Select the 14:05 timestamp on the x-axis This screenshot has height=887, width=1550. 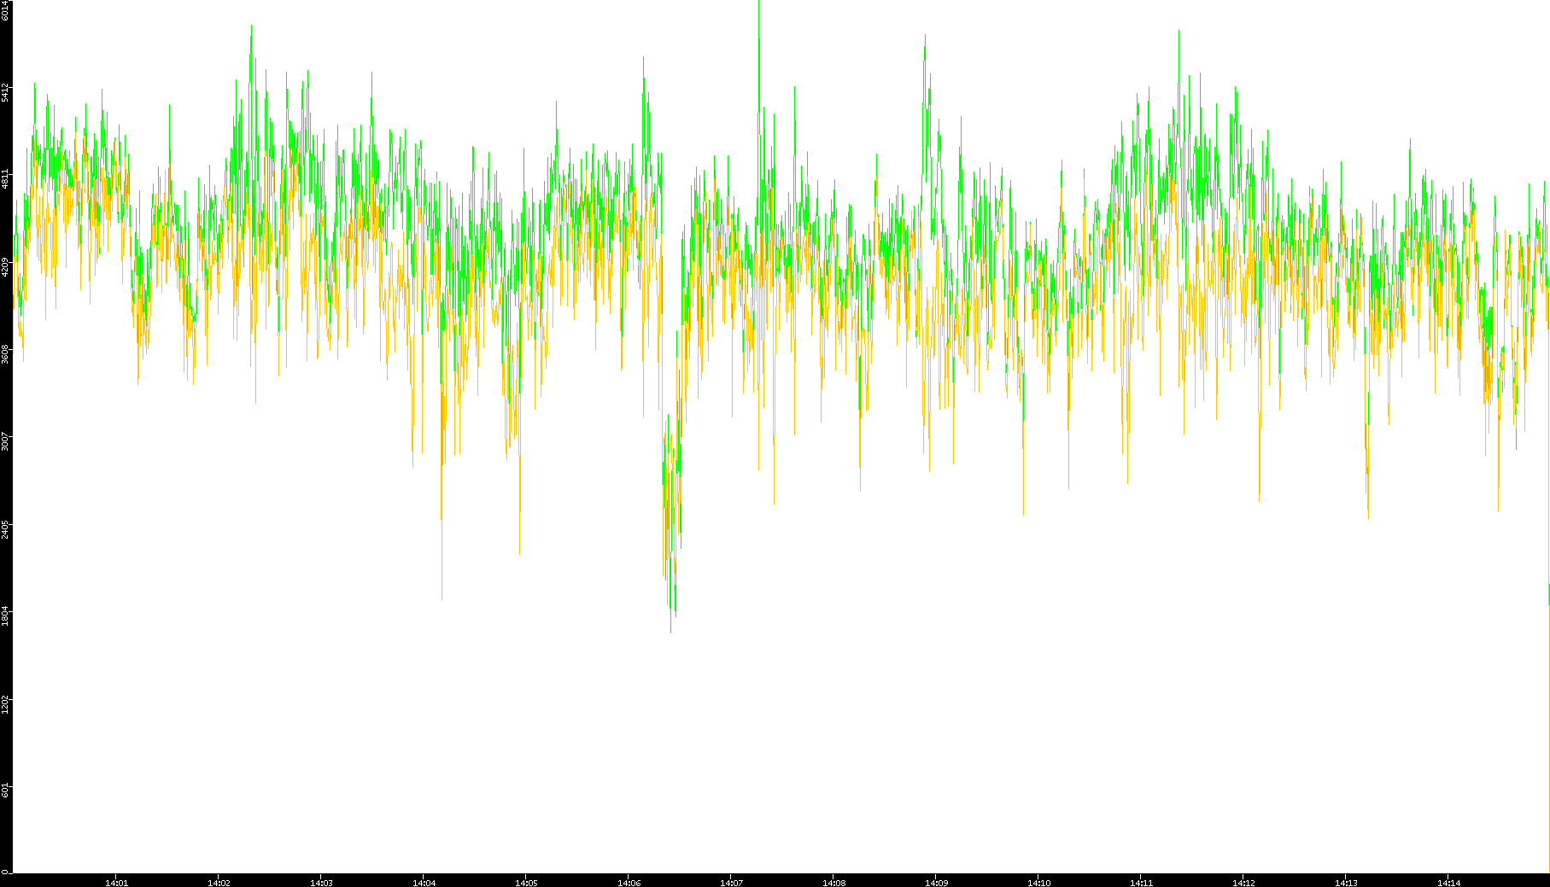click(527, 883)
